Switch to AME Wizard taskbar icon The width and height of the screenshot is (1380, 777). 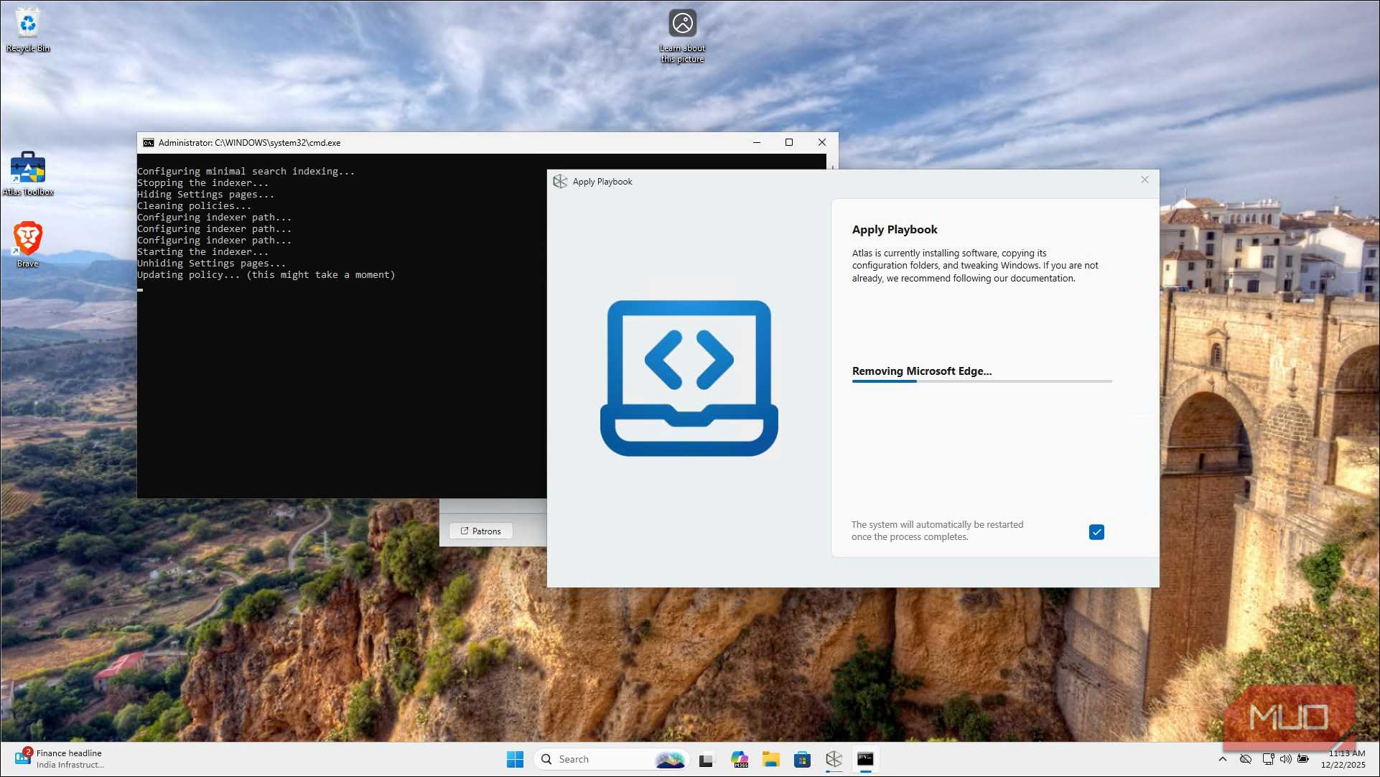(x=834, y=759)
